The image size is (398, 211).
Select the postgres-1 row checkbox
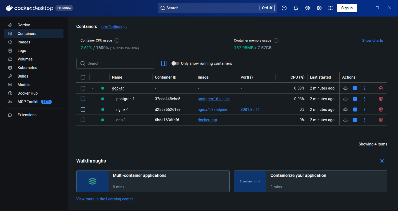83,99
